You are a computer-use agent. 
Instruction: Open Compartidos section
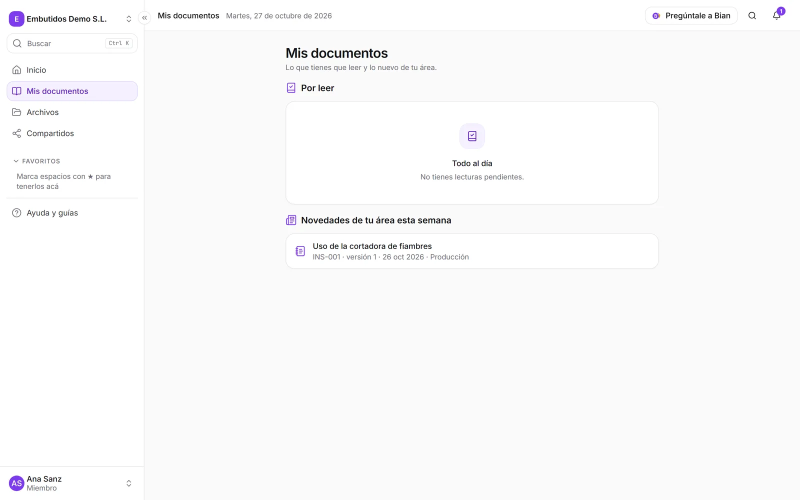click(72, 133)
